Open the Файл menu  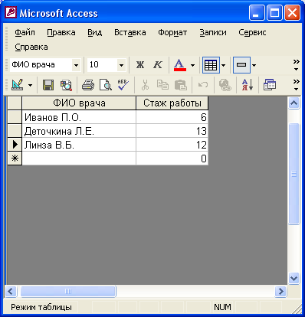(x=25, y=32)
